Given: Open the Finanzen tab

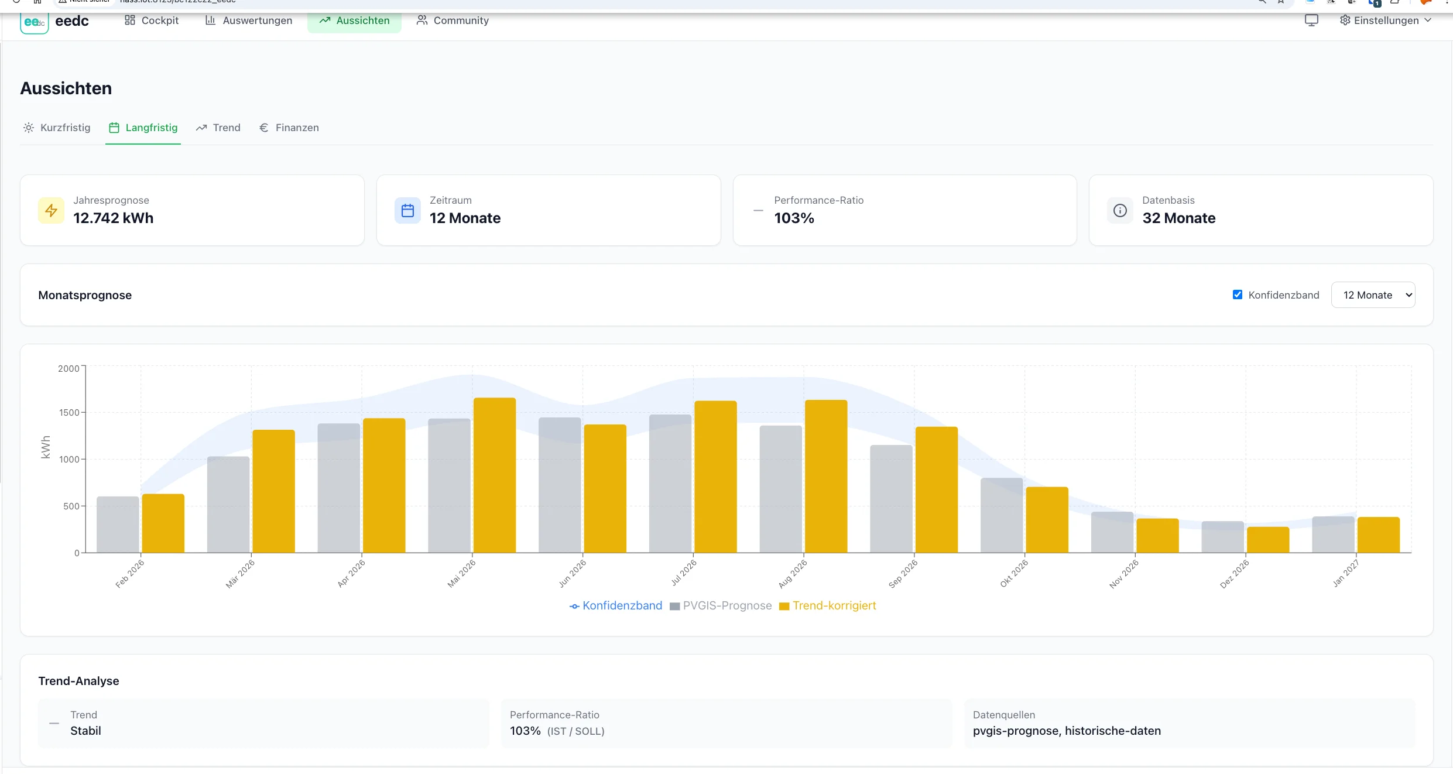Looking at the screenshot, I should point(289,128).
